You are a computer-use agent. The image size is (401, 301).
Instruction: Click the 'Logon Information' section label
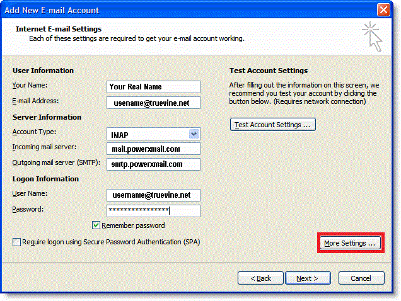click(x=45, y=179)
